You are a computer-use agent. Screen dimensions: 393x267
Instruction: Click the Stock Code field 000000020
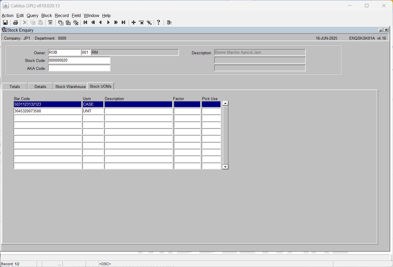(79, 60)
